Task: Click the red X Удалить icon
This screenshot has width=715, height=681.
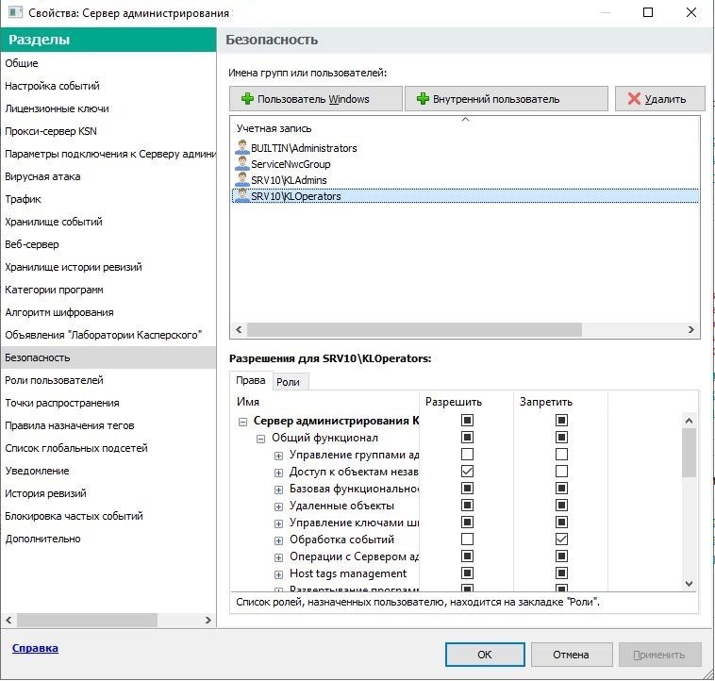Action: [x=634, y=99]
